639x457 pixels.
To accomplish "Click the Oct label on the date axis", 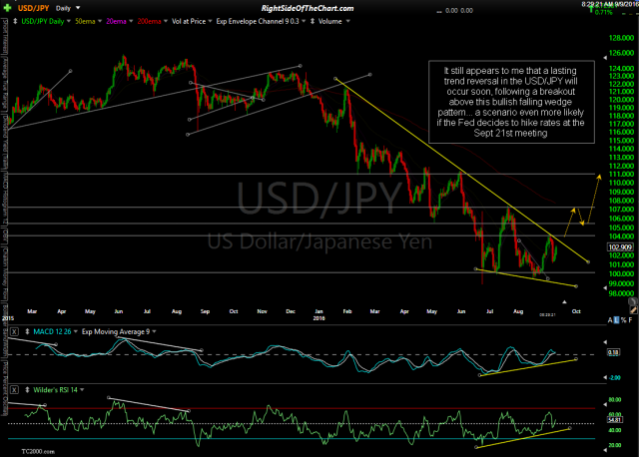I will (x=576, y=311).
